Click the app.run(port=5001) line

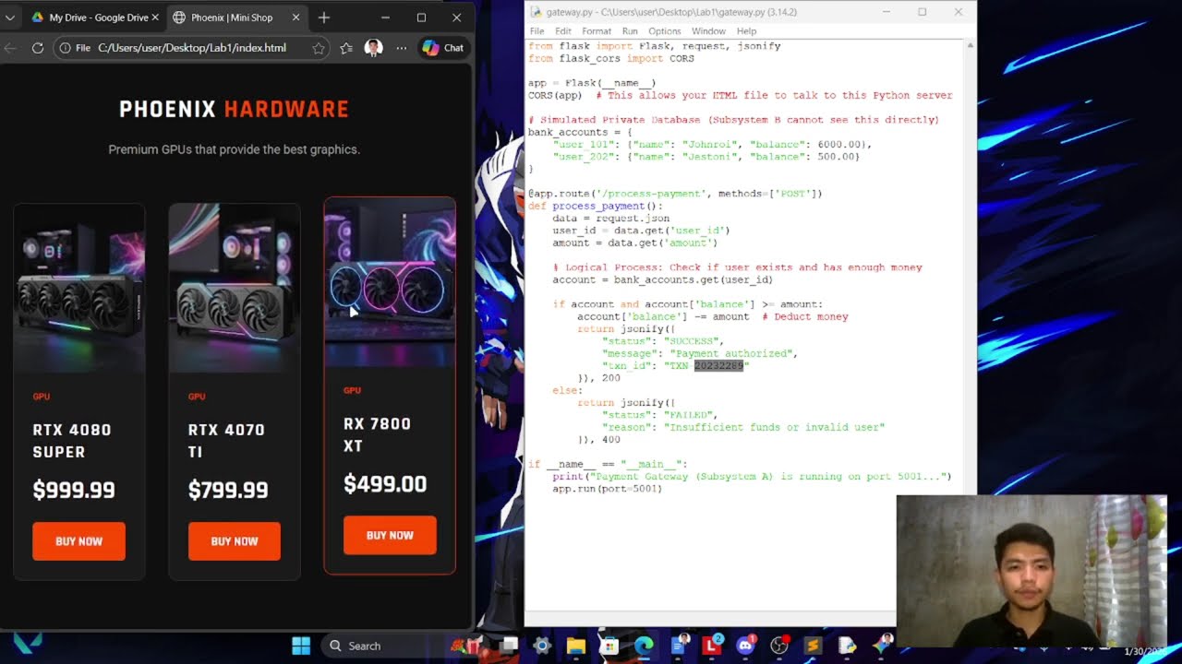pos(607,489)
